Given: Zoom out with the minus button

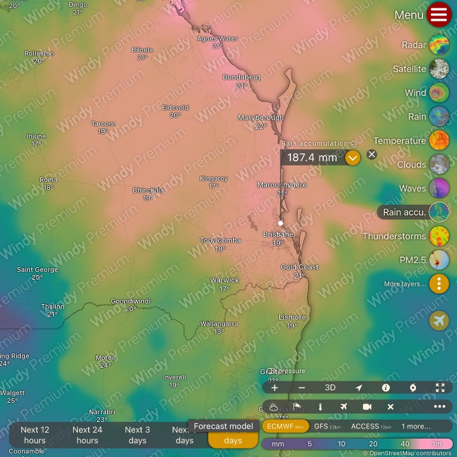Looking at the screenshot, I should [x=302, y=387].
